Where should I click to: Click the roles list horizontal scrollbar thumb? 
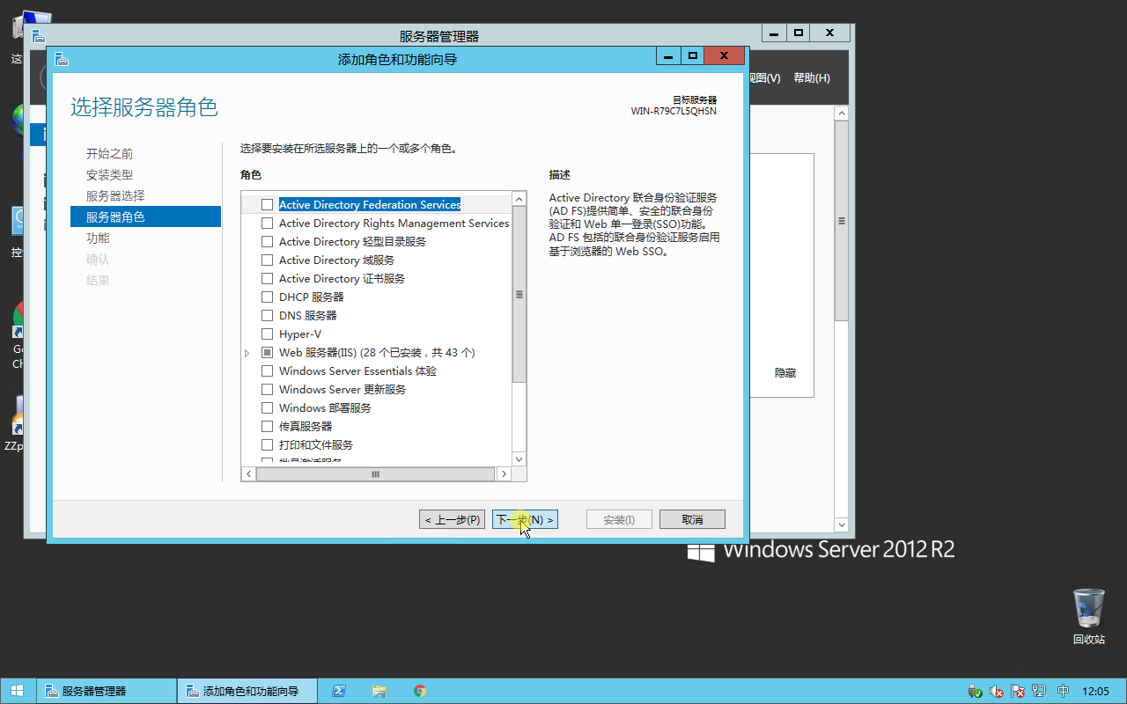coord(375,473)
